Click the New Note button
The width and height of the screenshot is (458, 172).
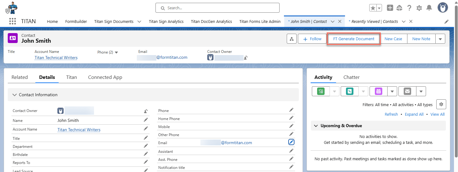[421, 39]
